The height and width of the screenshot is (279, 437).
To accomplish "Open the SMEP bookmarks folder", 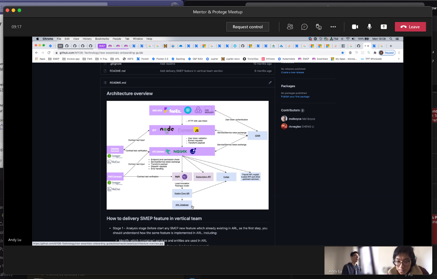I will pos(54,59).
